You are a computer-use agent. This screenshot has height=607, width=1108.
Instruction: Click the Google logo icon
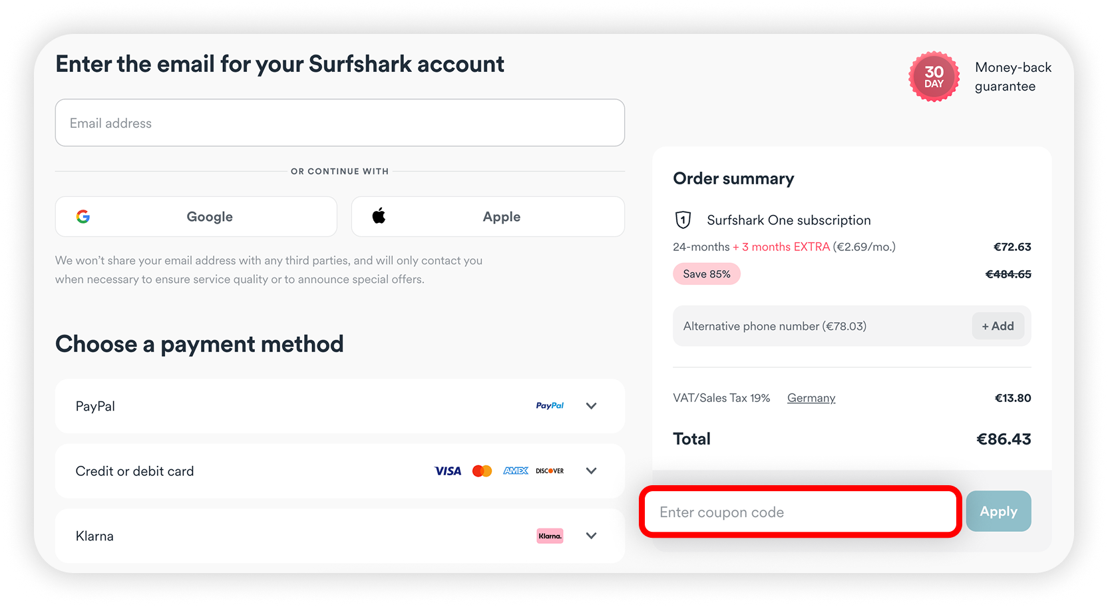point(83,216)
